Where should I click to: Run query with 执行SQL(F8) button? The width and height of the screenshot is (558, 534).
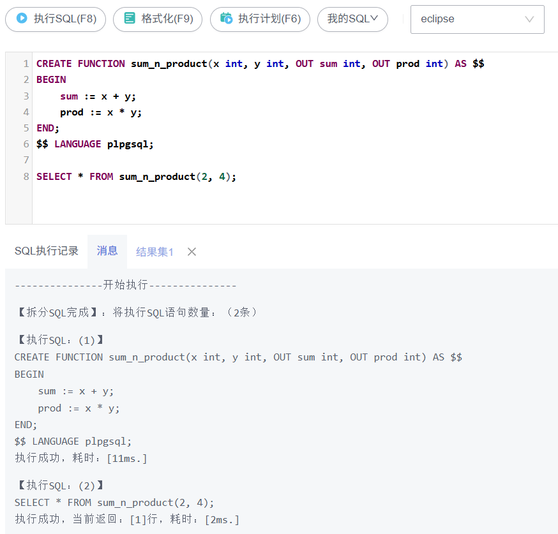[x=56, y=19]
